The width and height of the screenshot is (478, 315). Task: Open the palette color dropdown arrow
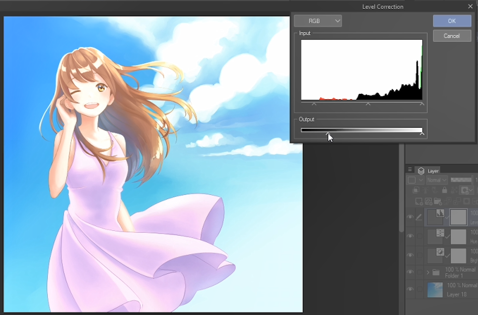point(421,180)
